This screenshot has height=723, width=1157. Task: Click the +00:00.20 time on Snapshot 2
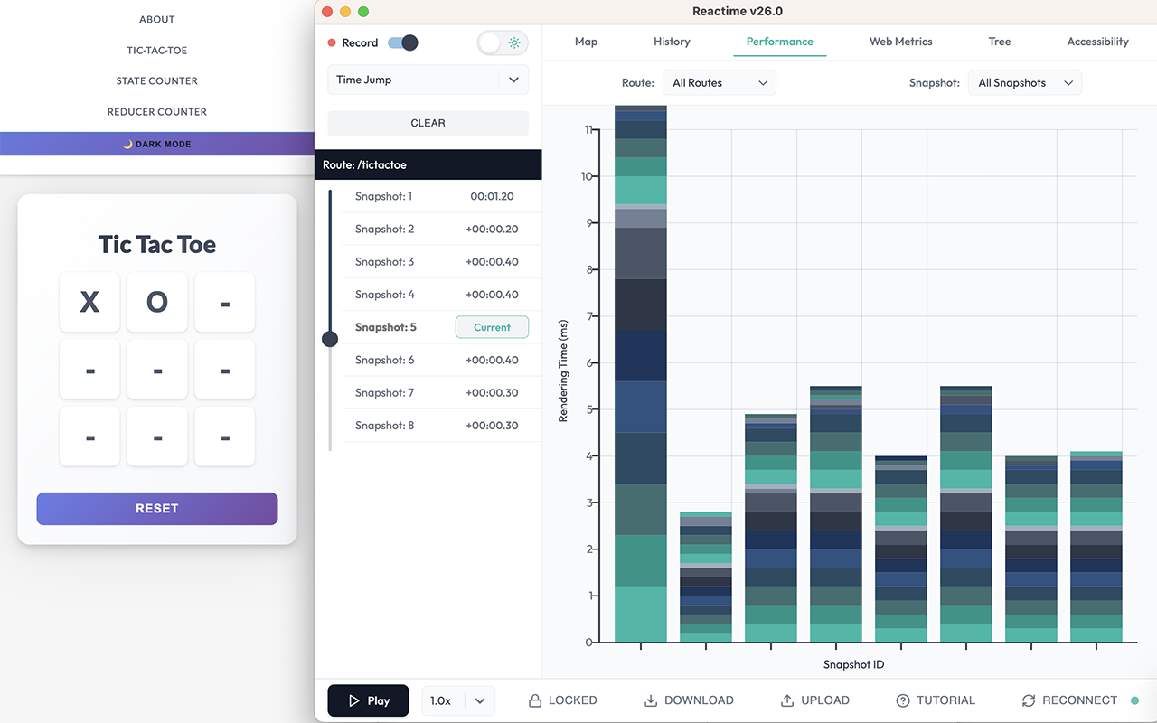[492, 230]
